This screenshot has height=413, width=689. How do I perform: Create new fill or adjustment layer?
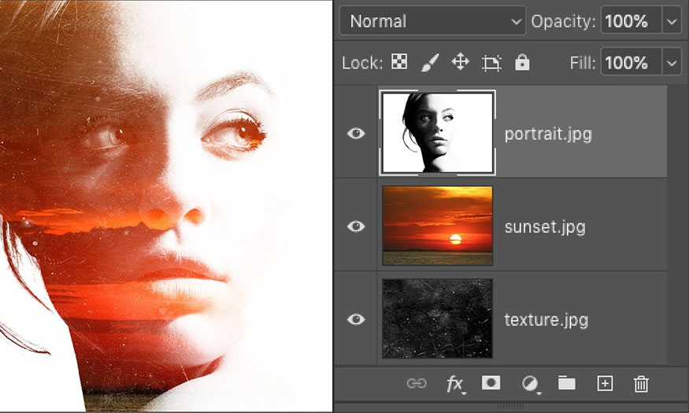(531, 384)
